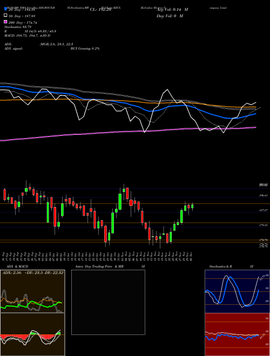The height and width of the screenshot is (356, 270).
Task: Click the 'ADX: 2.56 +DY: 23.5 -DY: 22.32' header
Action: click(x=32, y=273)
